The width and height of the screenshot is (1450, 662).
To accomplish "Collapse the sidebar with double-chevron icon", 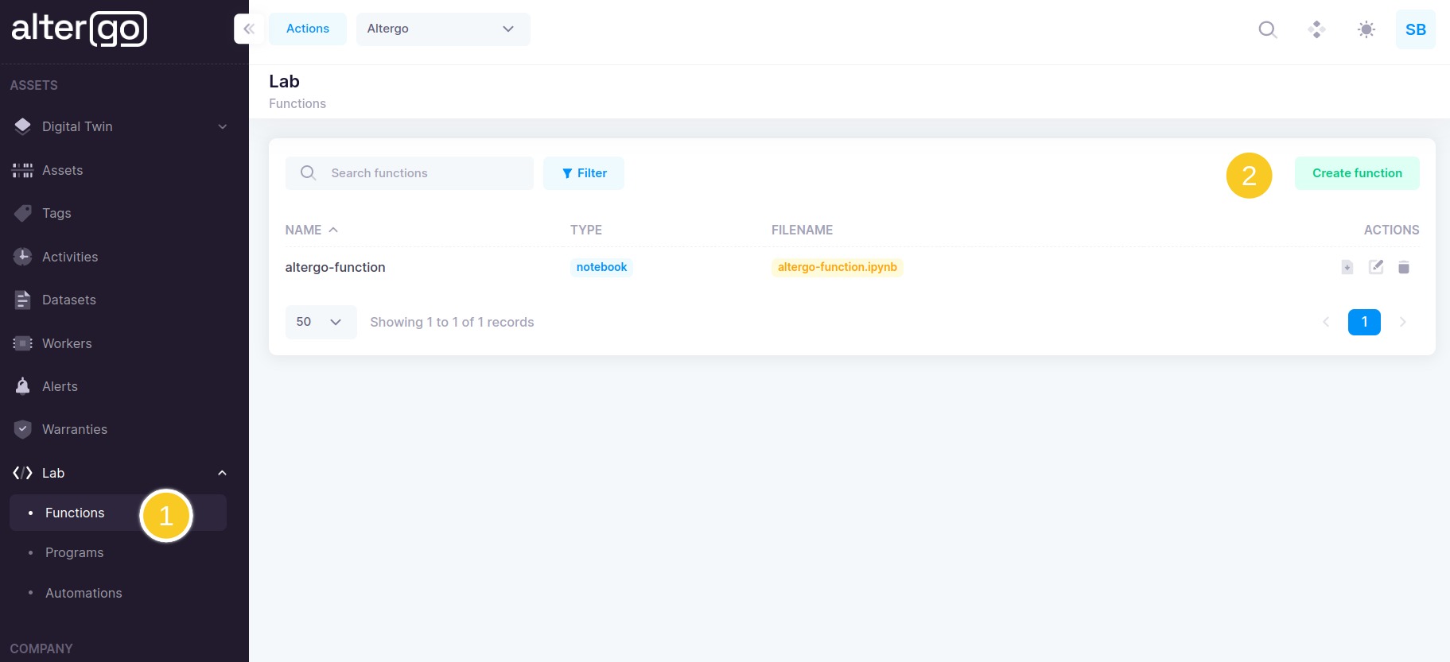I will click(248, 29).
